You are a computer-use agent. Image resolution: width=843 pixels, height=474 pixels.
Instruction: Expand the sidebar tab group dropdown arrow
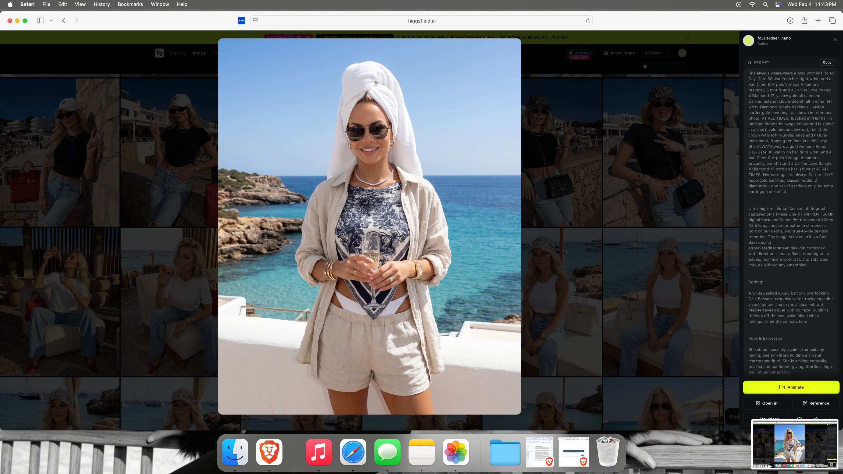click(51, 21)
